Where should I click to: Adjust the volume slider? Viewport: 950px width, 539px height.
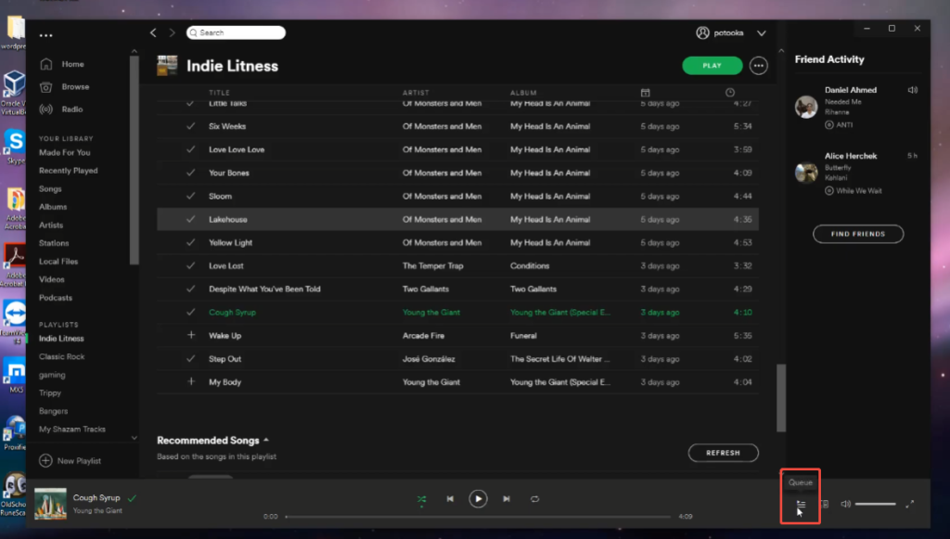[x=876, y=504]
